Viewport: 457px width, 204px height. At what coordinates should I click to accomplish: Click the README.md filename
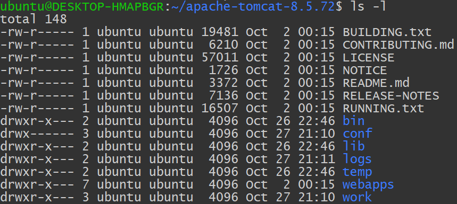[x=376, y=83]
